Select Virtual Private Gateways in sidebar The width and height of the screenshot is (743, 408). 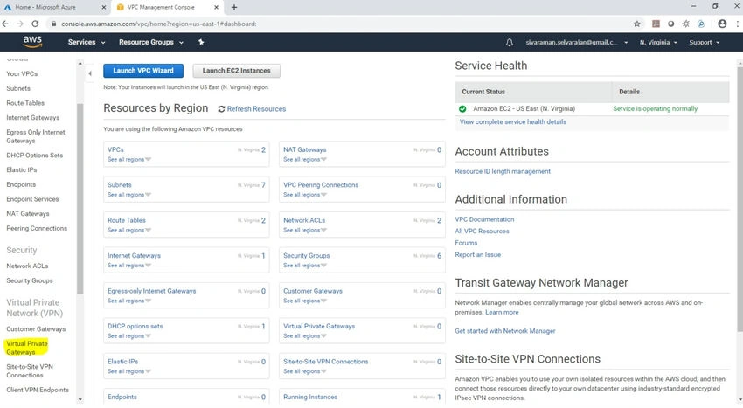pyautogui.click(x=26, y=348)
